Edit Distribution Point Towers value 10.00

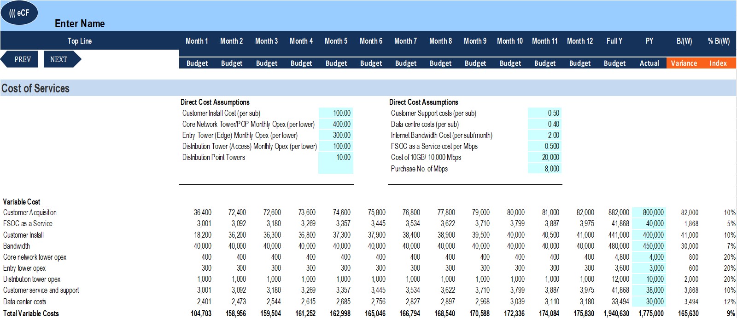(336, 157)
